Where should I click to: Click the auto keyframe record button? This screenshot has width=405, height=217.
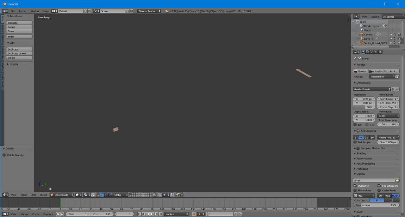[194, 214]
